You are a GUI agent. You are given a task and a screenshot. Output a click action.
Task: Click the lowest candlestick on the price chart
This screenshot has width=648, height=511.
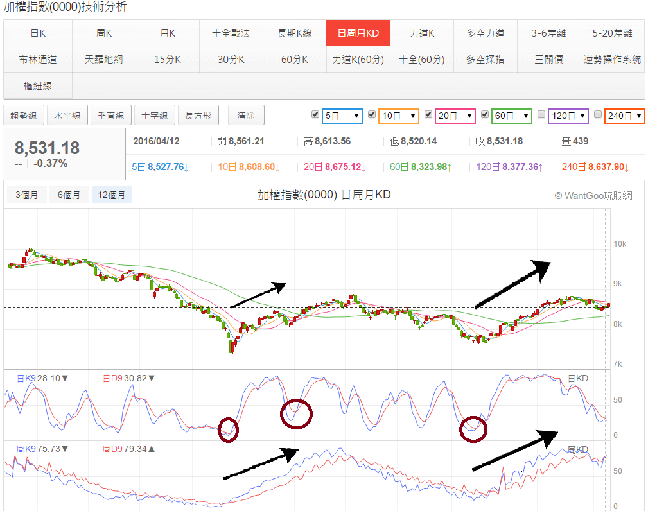[231, 350]
